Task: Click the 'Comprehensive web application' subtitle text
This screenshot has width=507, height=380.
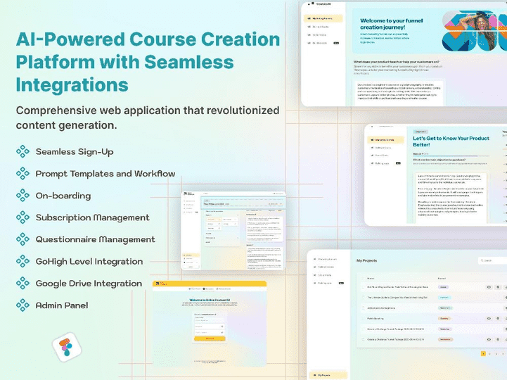Action: pos(148,118)
